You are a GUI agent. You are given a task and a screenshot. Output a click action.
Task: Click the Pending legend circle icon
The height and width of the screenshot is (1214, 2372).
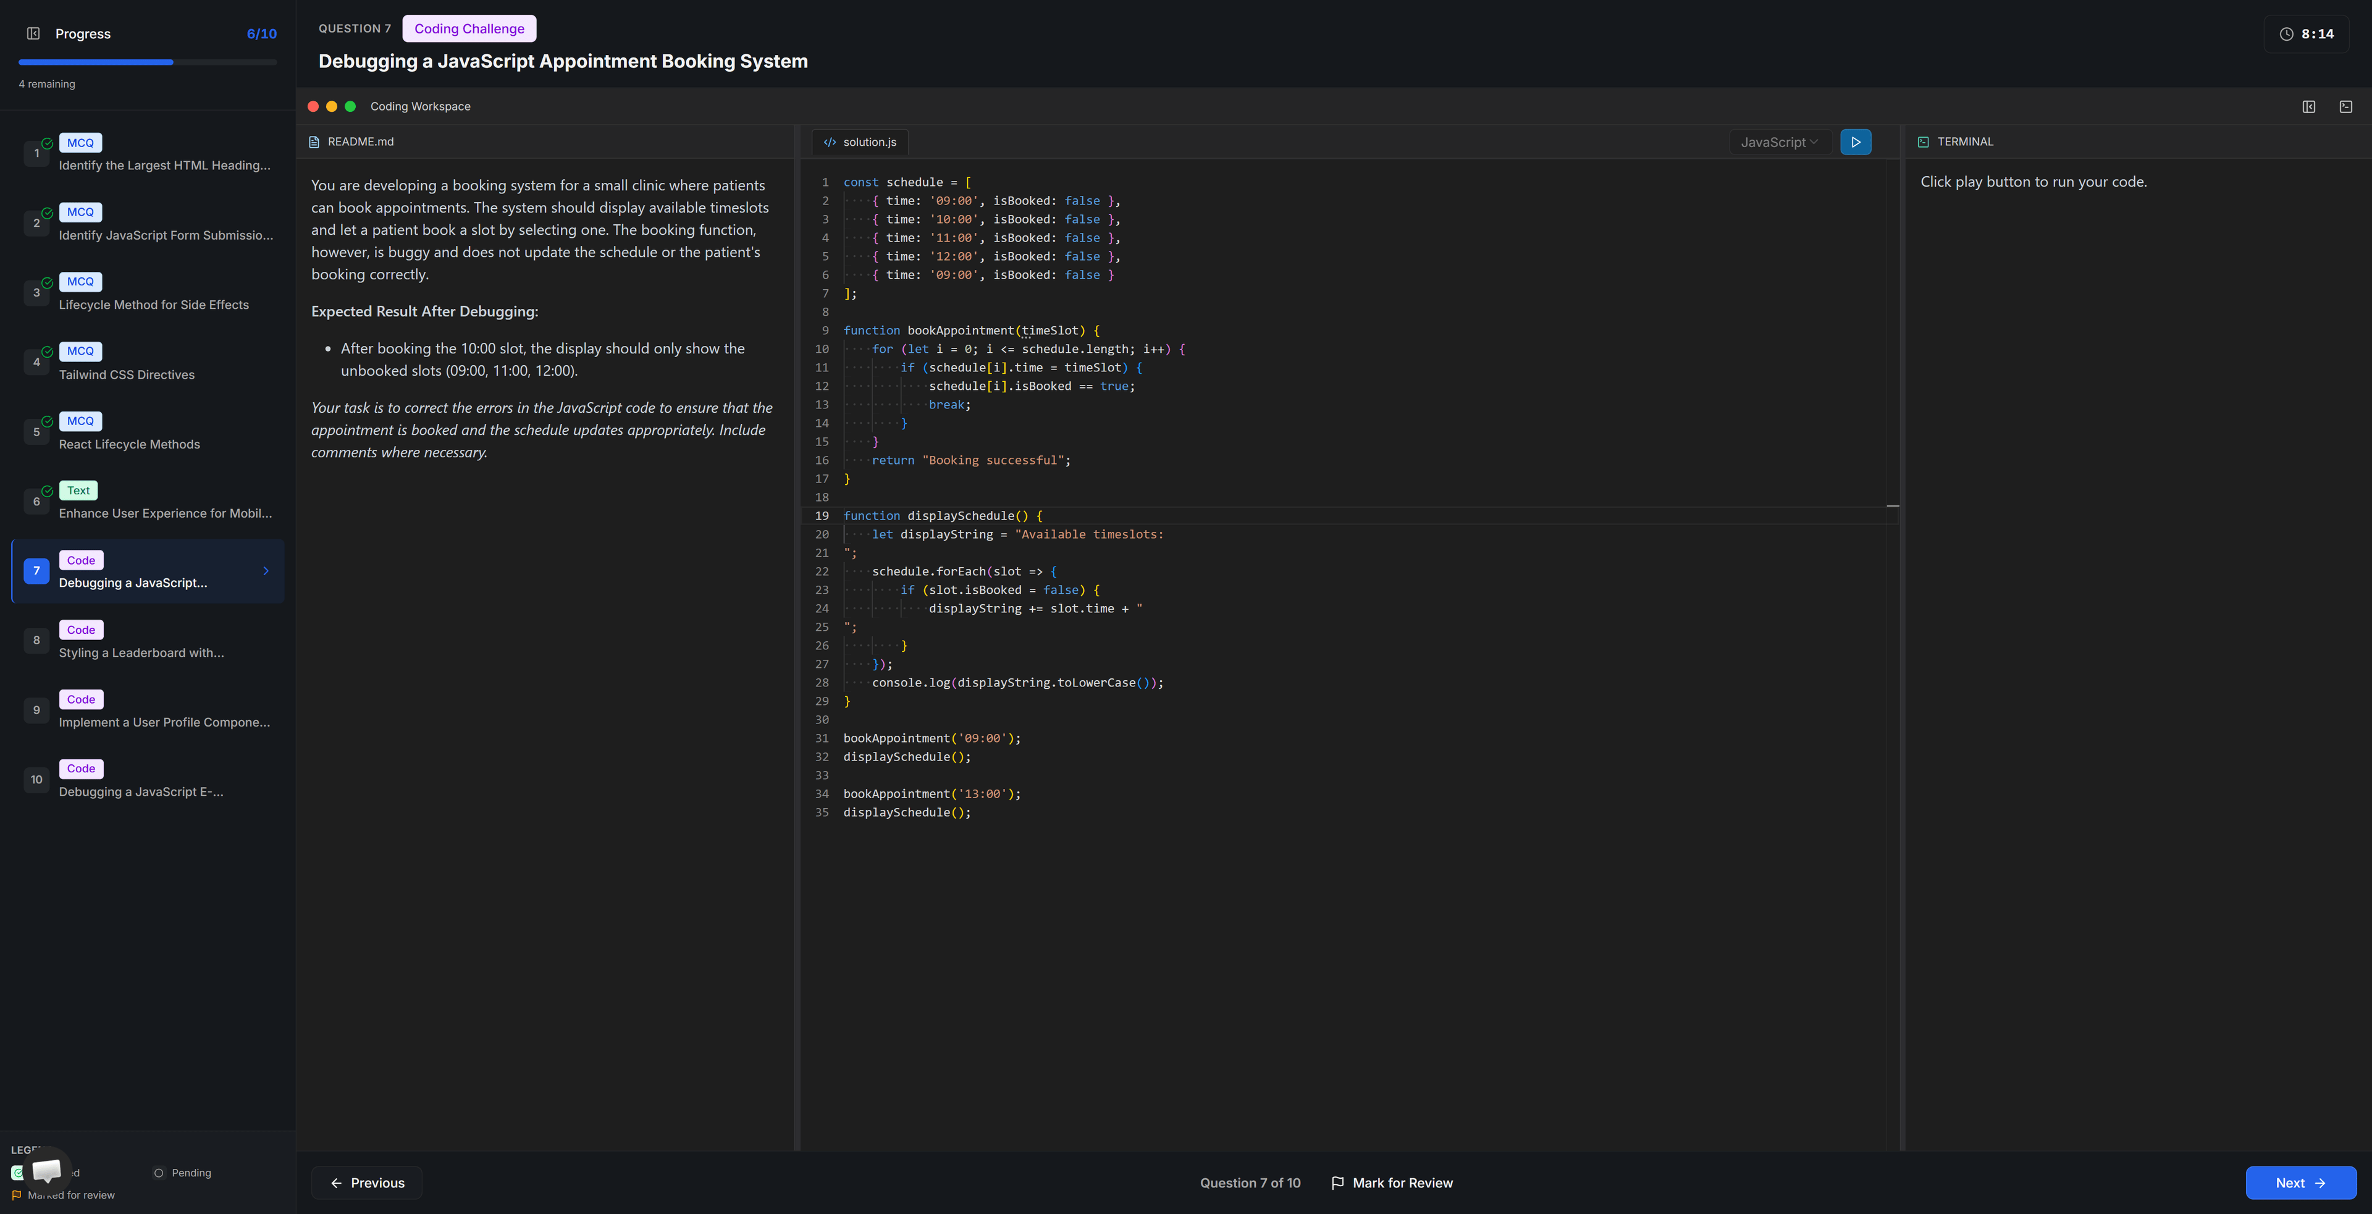point(158,1173)
